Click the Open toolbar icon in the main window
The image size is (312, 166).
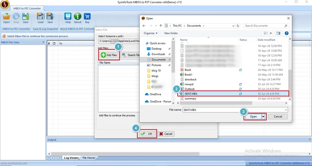coord(6,18)
